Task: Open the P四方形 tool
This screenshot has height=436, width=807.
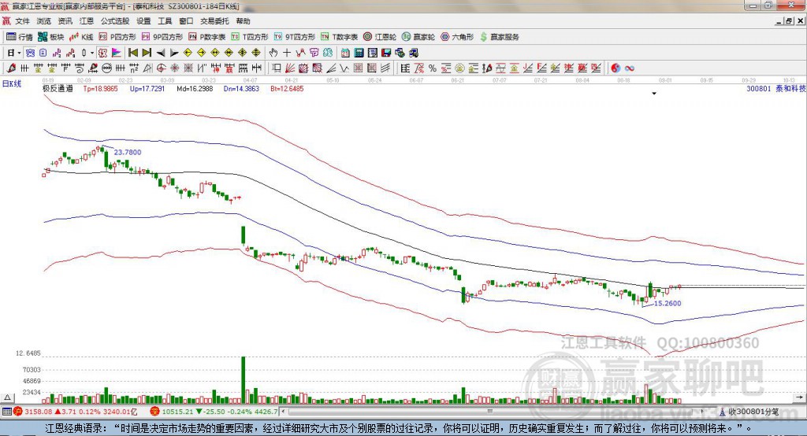Action: (117, 37)
